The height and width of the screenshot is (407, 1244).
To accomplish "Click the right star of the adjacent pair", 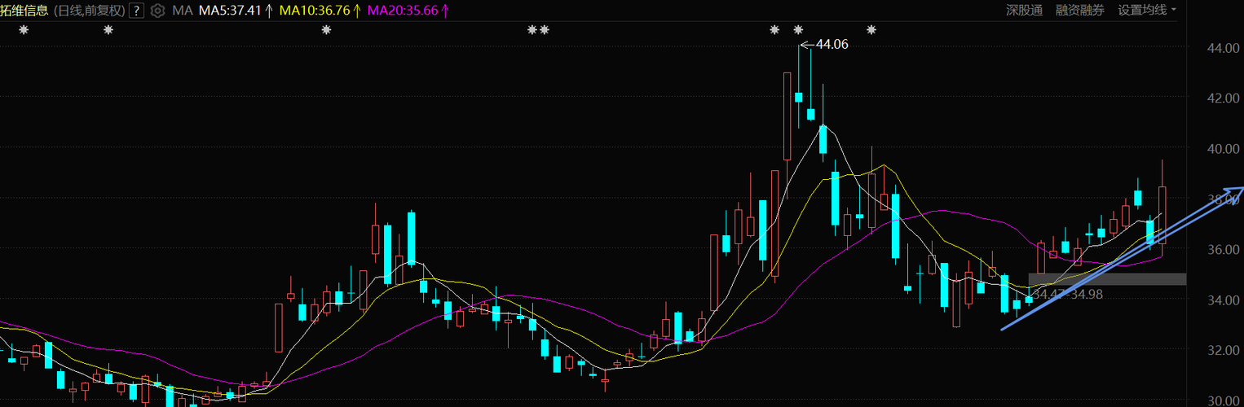I will tap(545, 30).
